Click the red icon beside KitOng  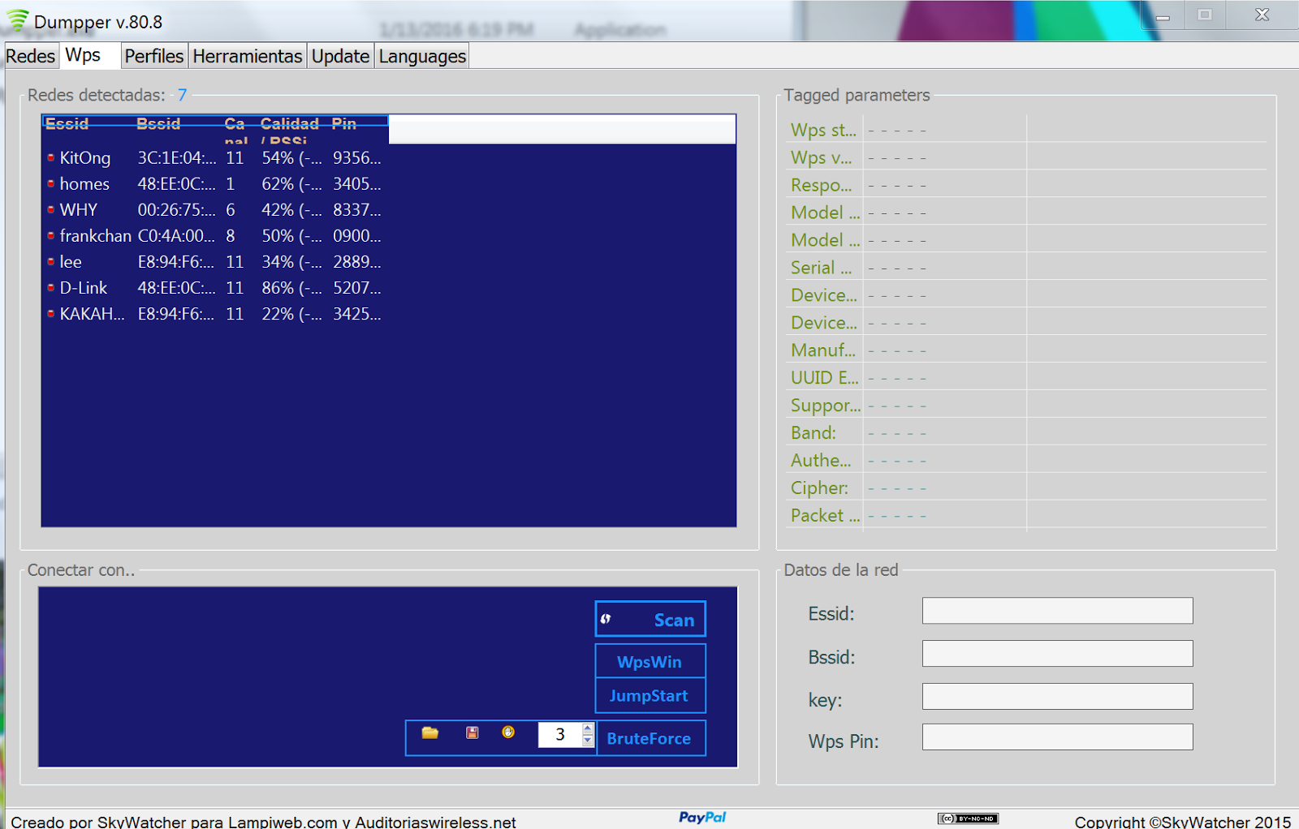click(51, 157)
